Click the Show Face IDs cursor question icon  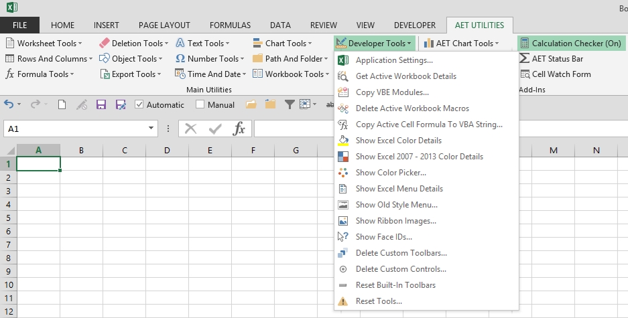click(343, 237)
